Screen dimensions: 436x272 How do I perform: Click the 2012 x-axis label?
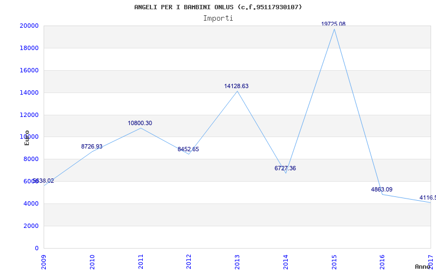(189, 262)
